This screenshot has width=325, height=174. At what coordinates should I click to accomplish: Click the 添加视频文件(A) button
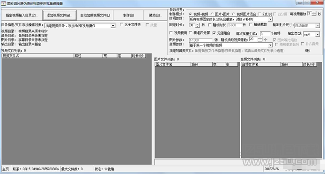(x=59, y=15)
